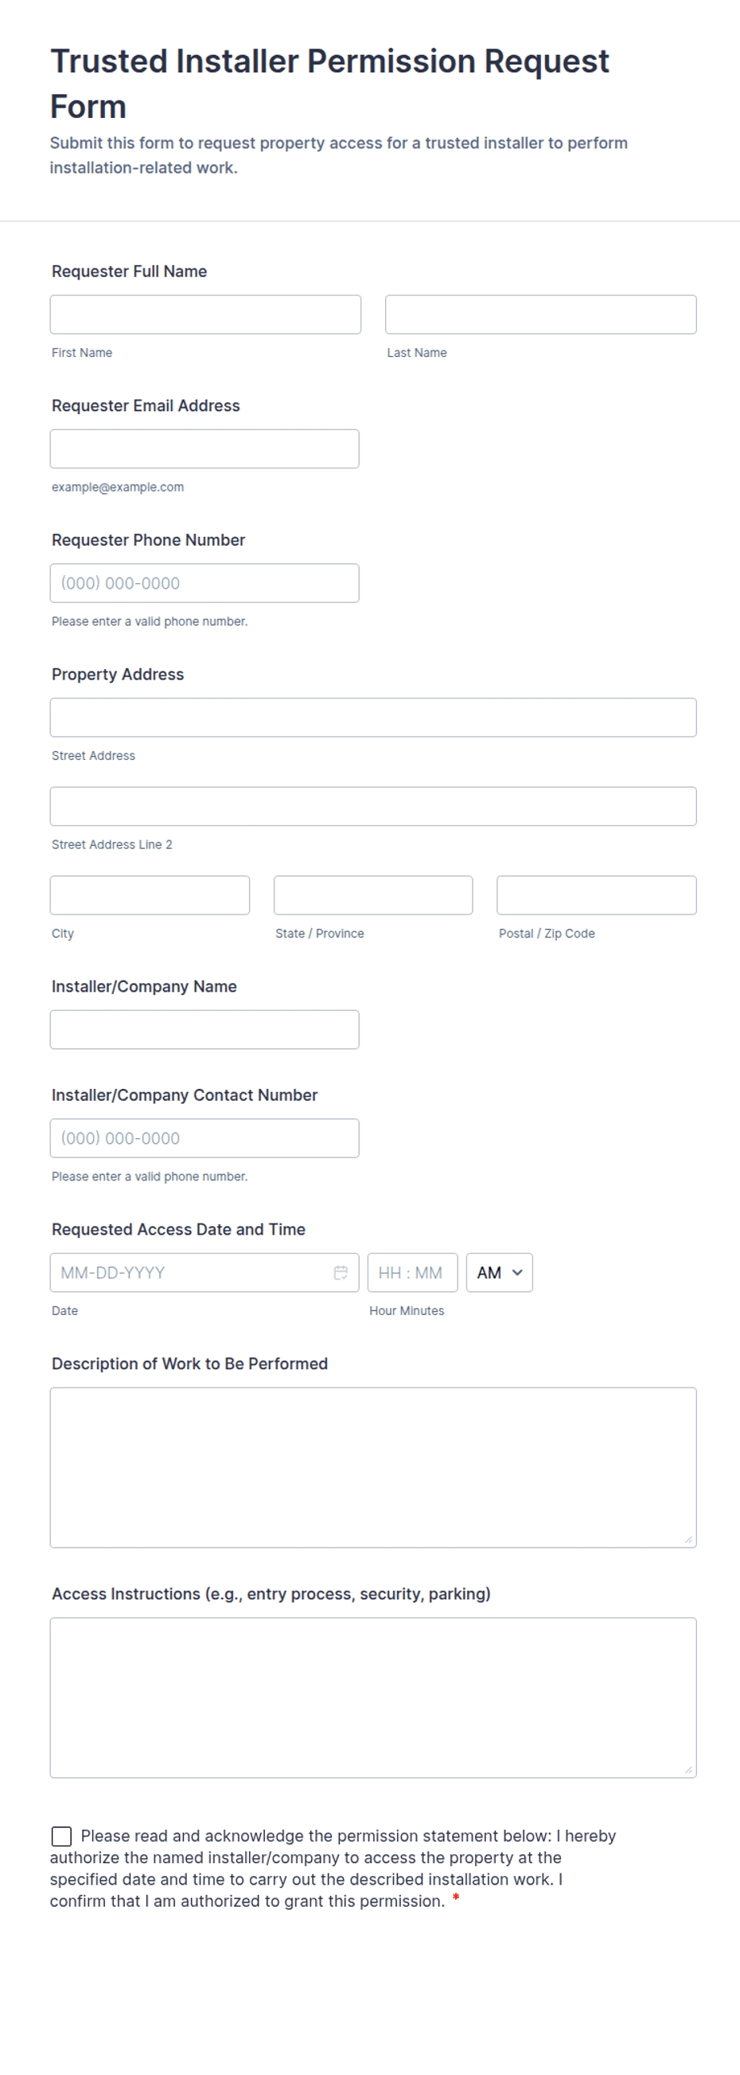Click the Requester Phone Number field
This screenshot has width=740, height=2075.
[x=204, y=582]
